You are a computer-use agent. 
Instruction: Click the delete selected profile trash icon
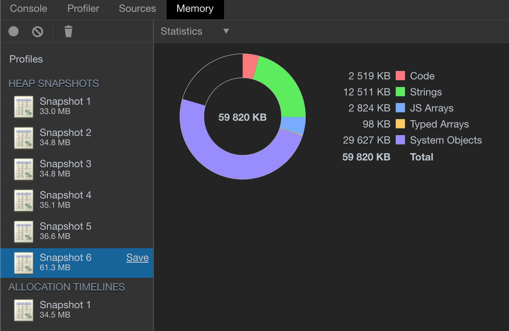click(68, 31)
